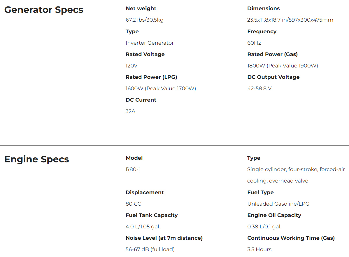Select the Rated Voltage label
The height and width of the screenshot is (257, 349).
point(145,54)
